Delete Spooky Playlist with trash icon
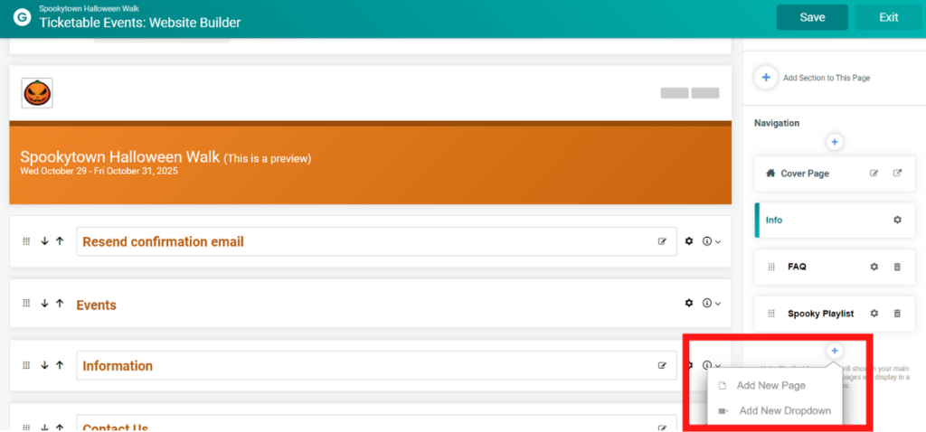The image size is (926, 432). pyautogui.click(x=897, y=314)
